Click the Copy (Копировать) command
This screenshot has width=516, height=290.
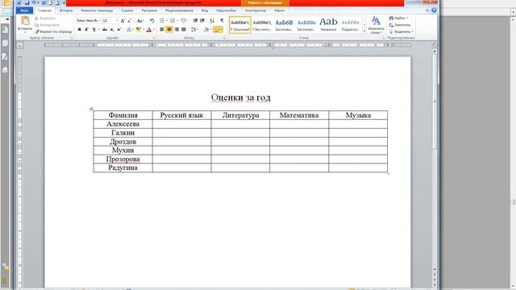47,25
